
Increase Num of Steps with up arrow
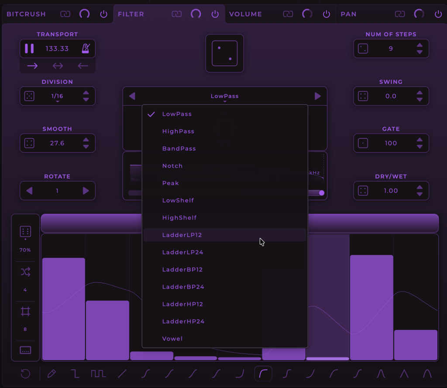pyautogui.click(x=419, y=45)
